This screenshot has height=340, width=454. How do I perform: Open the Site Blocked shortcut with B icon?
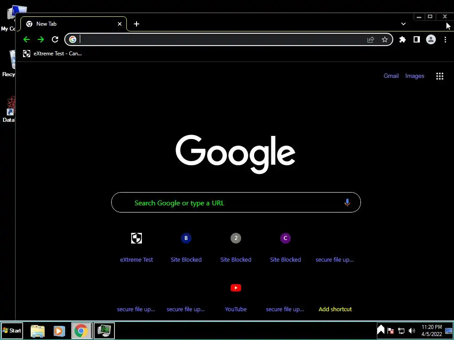[x=186, y=238]
